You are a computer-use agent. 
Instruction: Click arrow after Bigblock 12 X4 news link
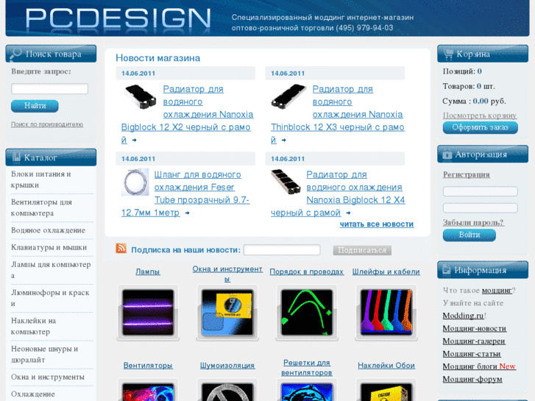click(348, 213)
